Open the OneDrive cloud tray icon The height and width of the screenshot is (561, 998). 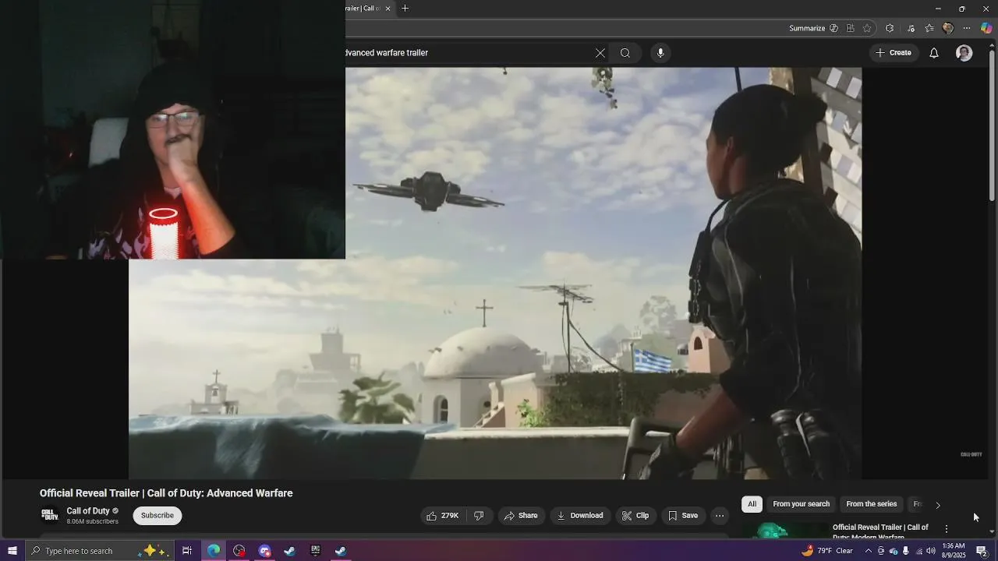tap(894, 551)
